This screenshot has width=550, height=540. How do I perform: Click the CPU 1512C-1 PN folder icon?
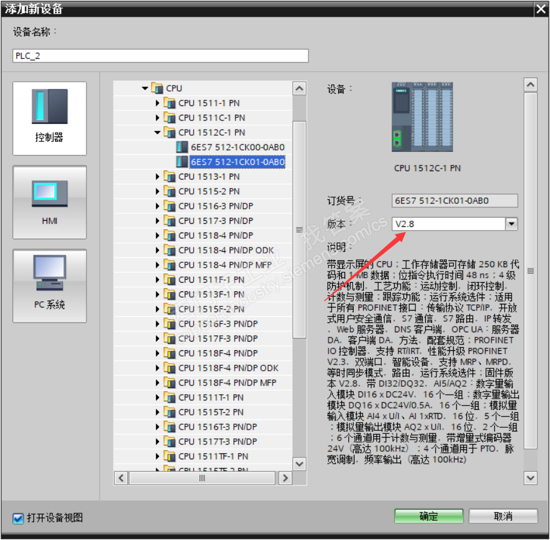pyautogui.click(x=169, y=132)
